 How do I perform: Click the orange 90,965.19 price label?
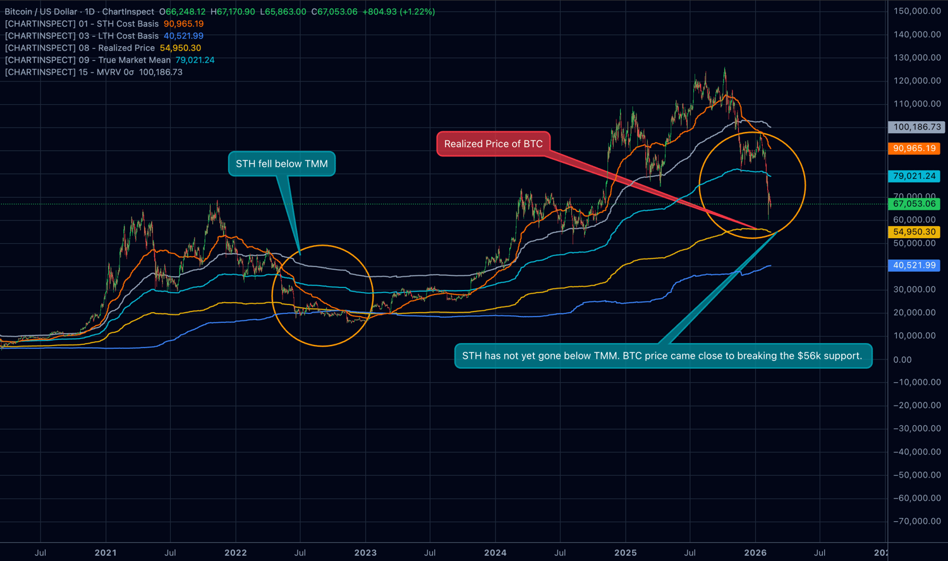(914, 148)
